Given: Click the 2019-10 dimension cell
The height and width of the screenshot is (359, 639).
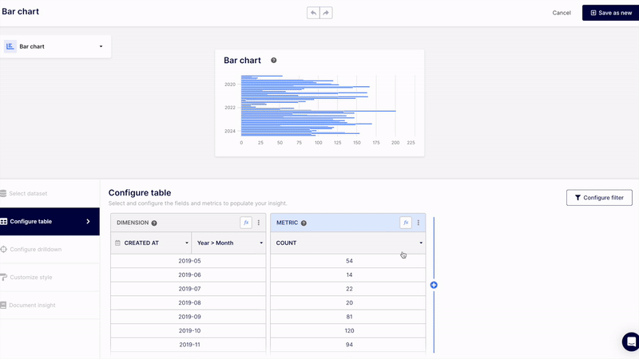Looking at the screenshot, I should (189, 330).
